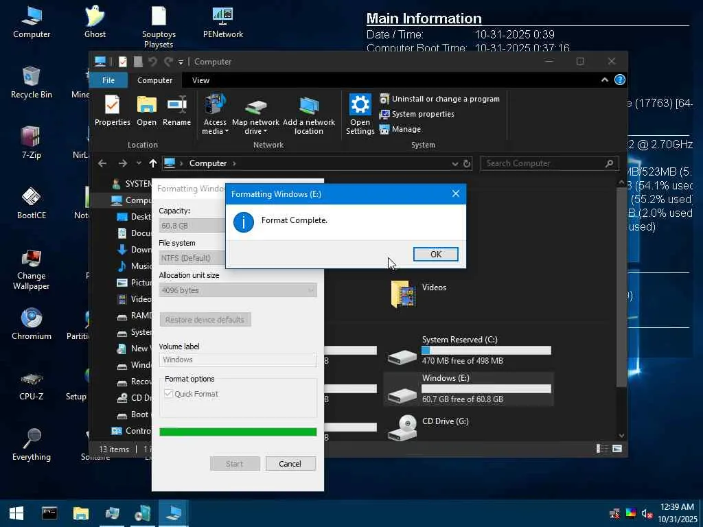Click the Explorer vertical scrollbar

[621, 287]
